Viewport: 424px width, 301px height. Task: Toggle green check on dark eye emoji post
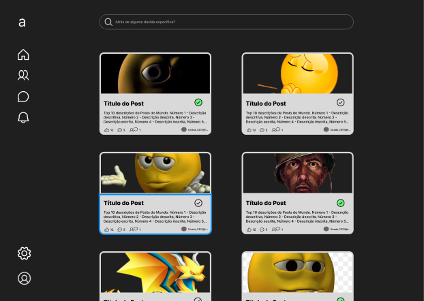198,102
